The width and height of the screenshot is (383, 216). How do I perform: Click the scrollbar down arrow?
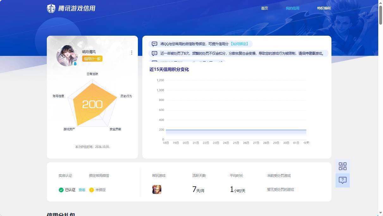pos(380,213)
